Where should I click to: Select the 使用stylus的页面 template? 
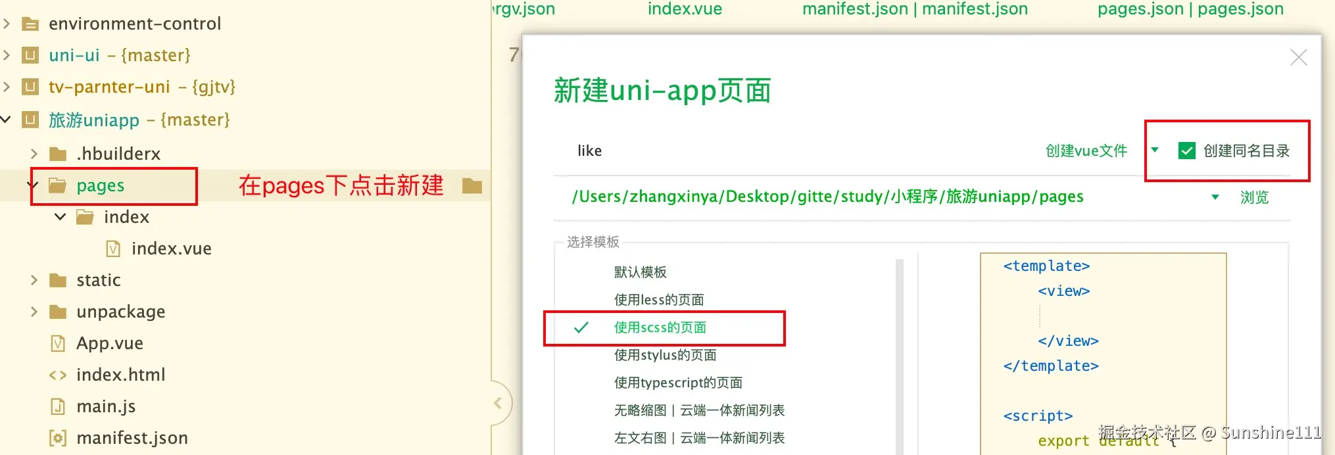[x=665, y=355]
